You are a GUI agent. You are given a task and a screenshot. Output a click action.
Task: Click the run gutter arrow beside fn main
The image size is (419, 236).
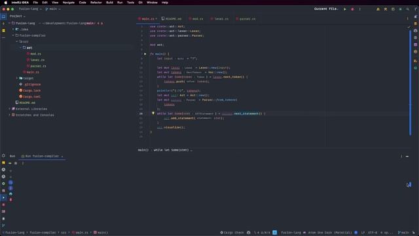145,54
